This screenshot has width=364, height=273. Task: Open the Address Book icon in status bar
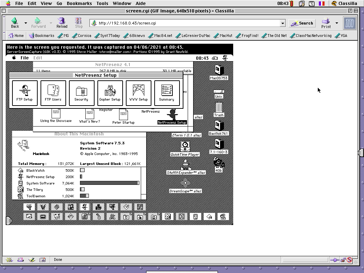[x=43, y=260]
